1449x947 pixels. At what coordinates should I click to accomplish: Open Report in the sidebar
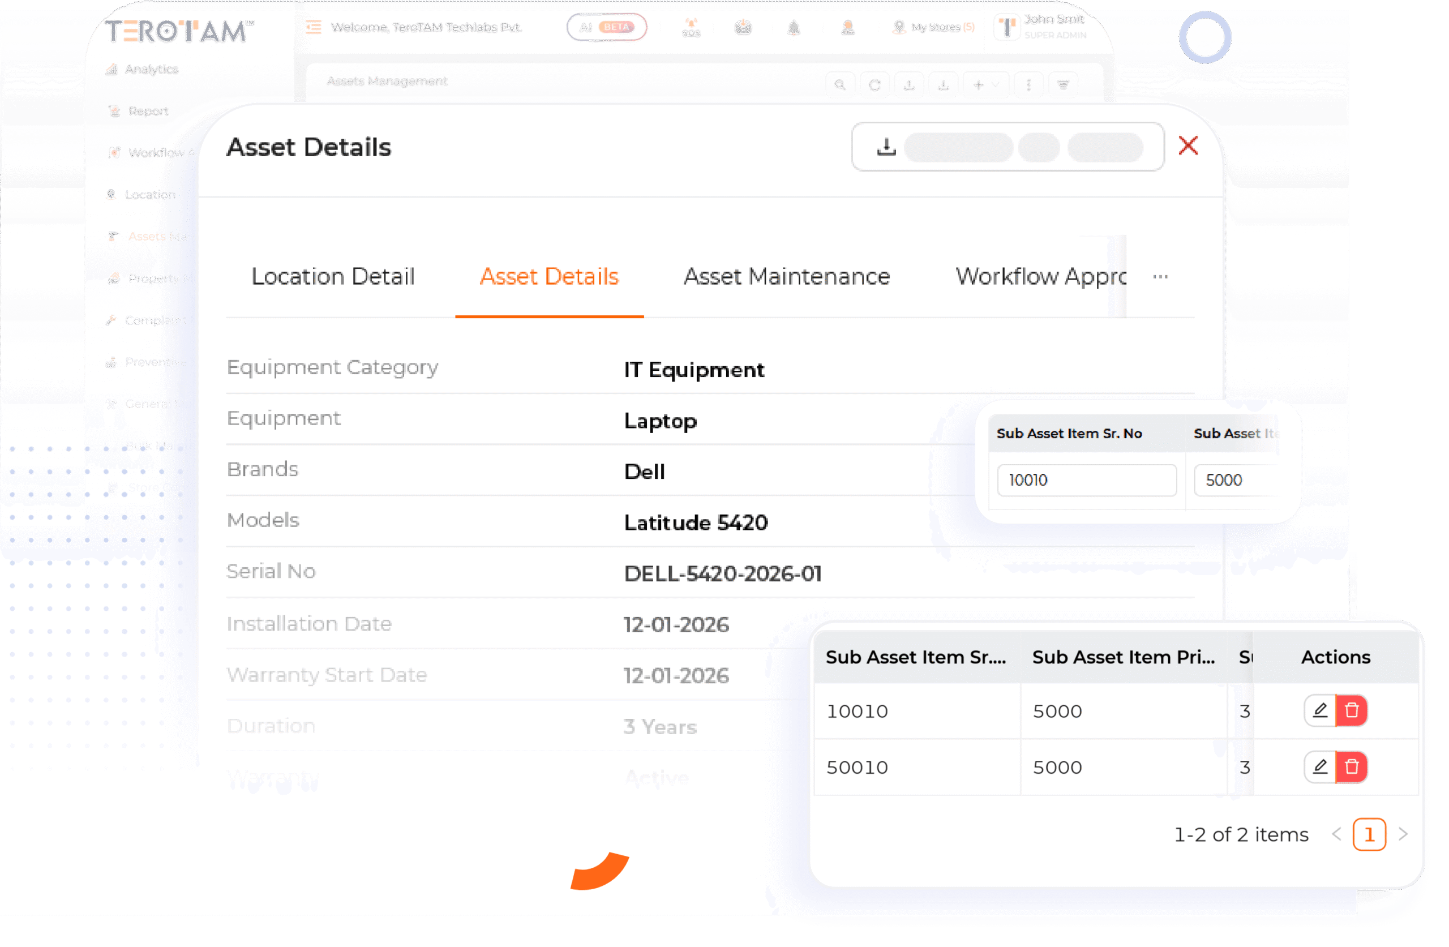[148, 111]
